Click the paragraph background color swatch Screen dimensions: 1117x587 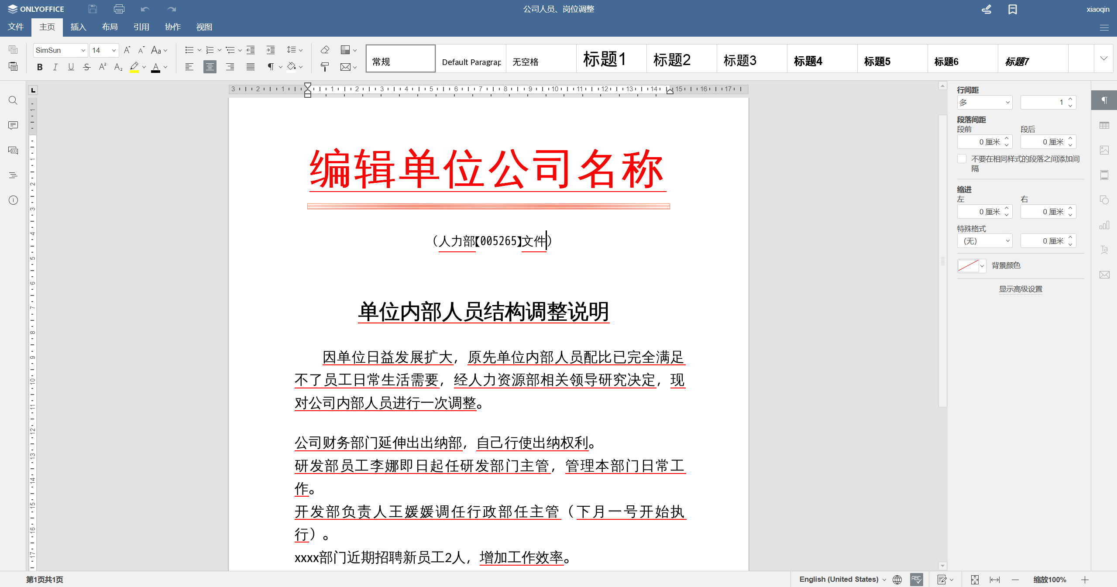click(x=968, y=265)
